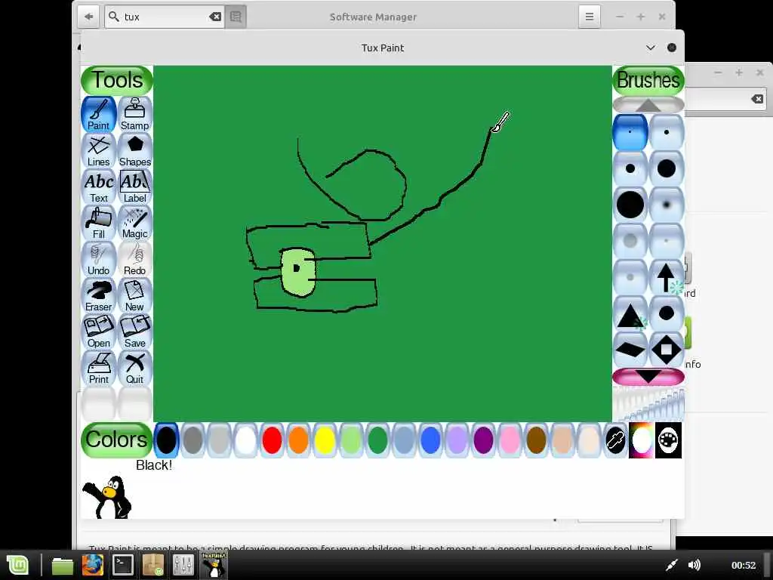Select the Stamp tool
773x580 pixels.
click(x=134, y=114)
